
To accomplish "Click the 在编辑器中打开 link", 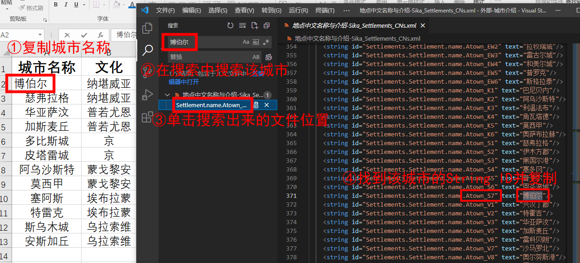I will point(184,82).
